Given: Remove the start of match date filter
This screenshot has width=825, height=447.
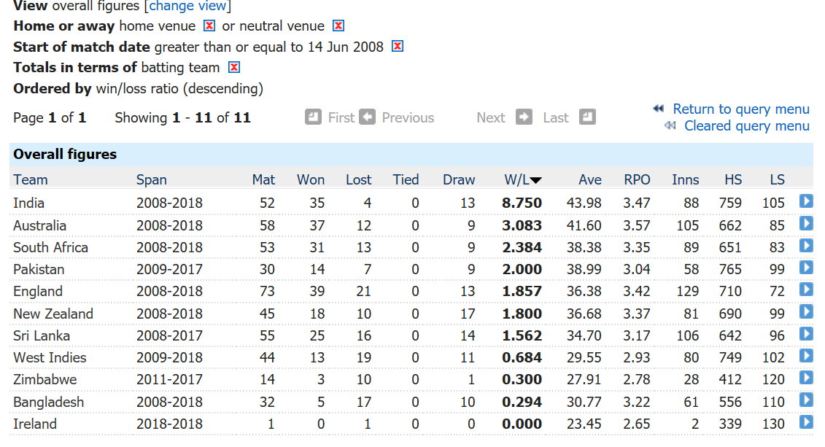Looking at the screenshot, I should point(398,46).
